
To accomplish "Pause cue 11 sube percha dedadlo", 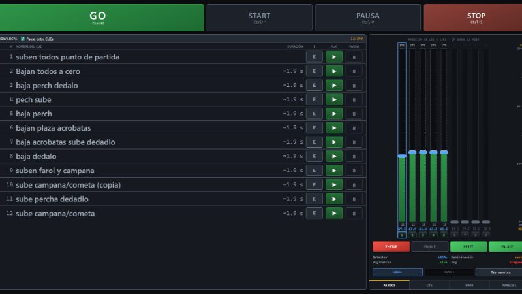I will 354,199.
